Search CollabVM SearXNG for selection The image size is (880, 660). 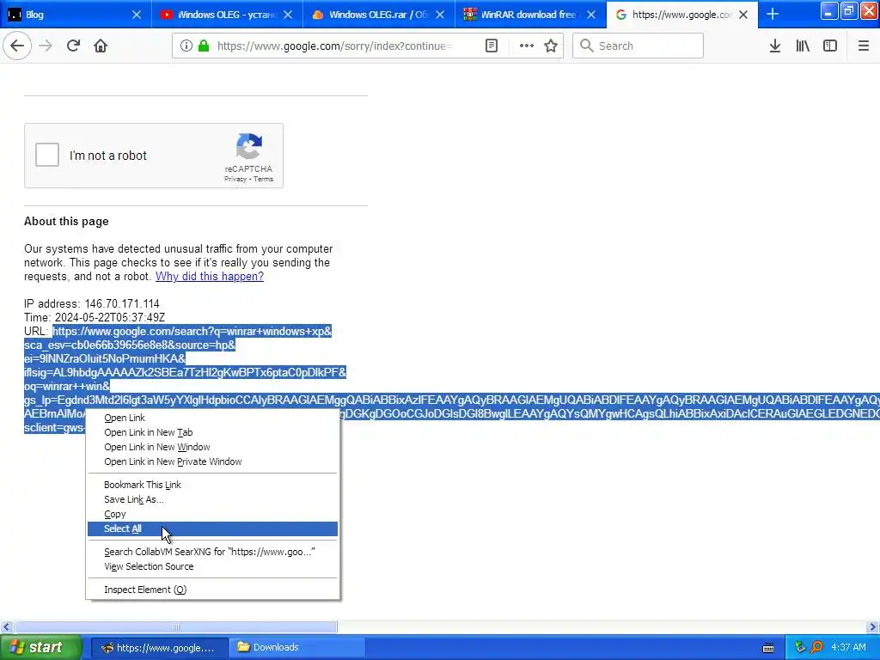213,552
